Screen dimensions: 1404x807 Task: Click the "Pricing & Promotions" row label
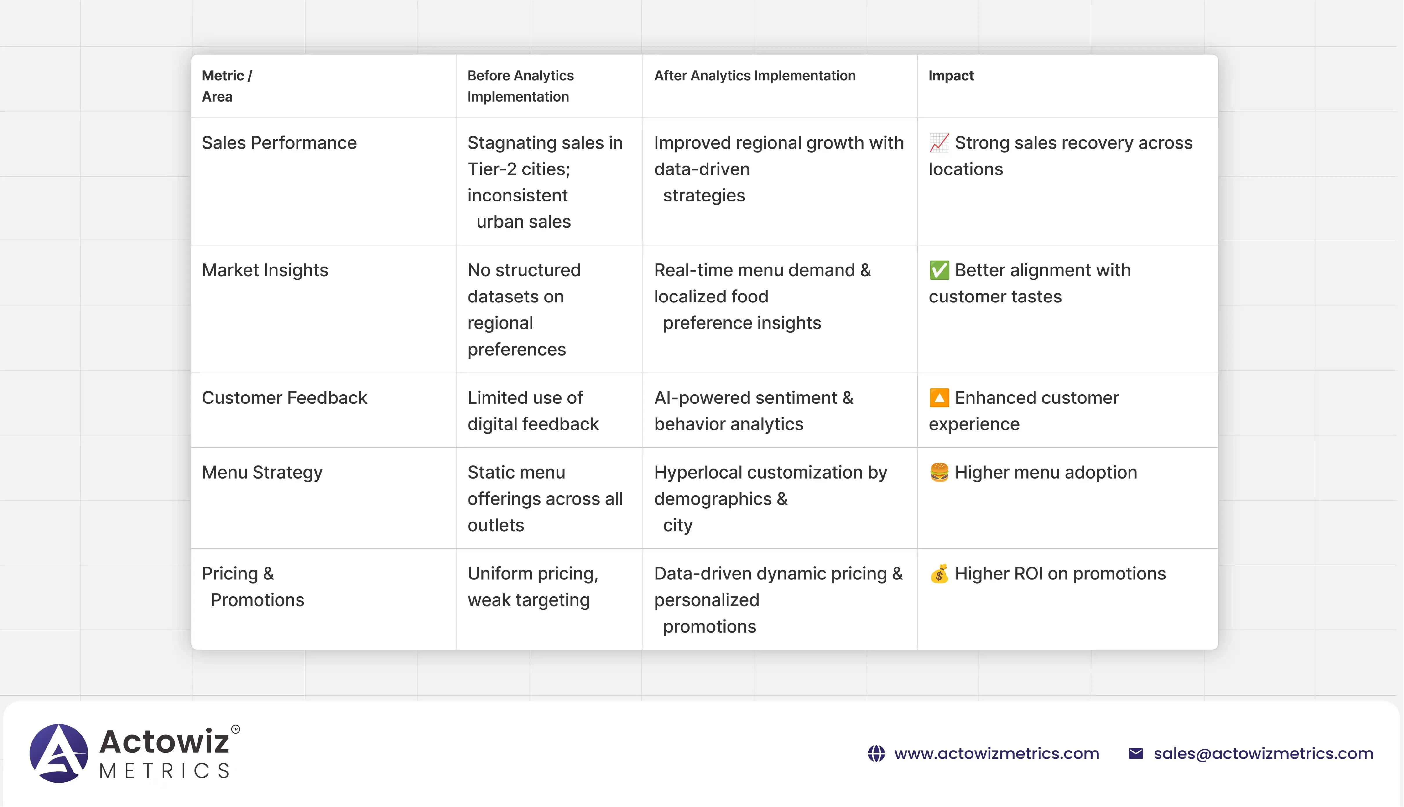coord(252,586)
